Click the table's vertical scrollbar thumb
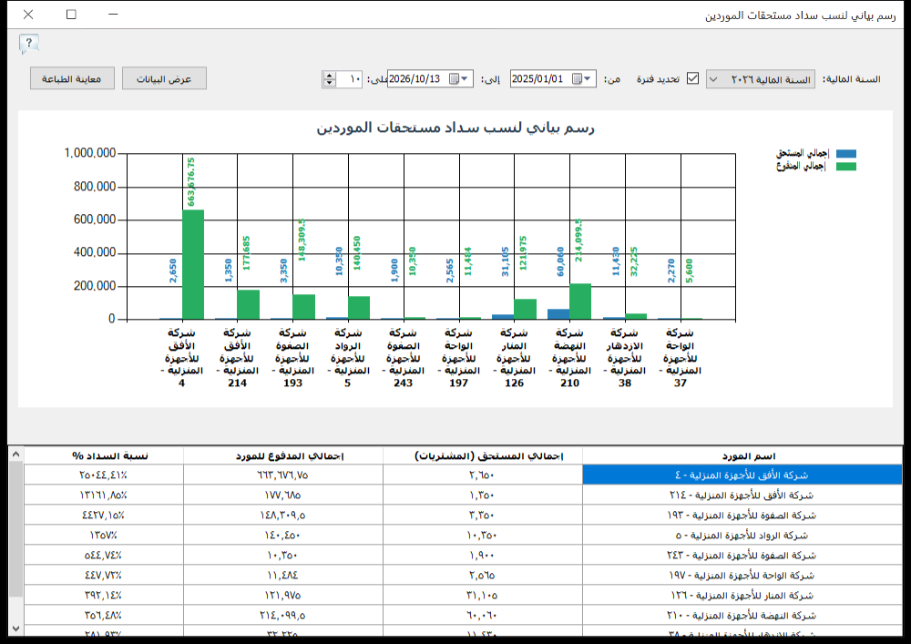911x644 pixels. 15,529
